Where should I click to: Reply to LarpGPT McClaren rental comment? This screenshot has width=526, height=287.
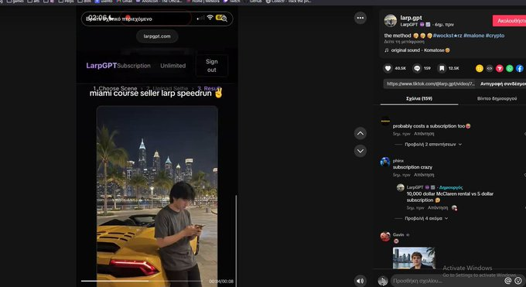(x=438, y=208)
